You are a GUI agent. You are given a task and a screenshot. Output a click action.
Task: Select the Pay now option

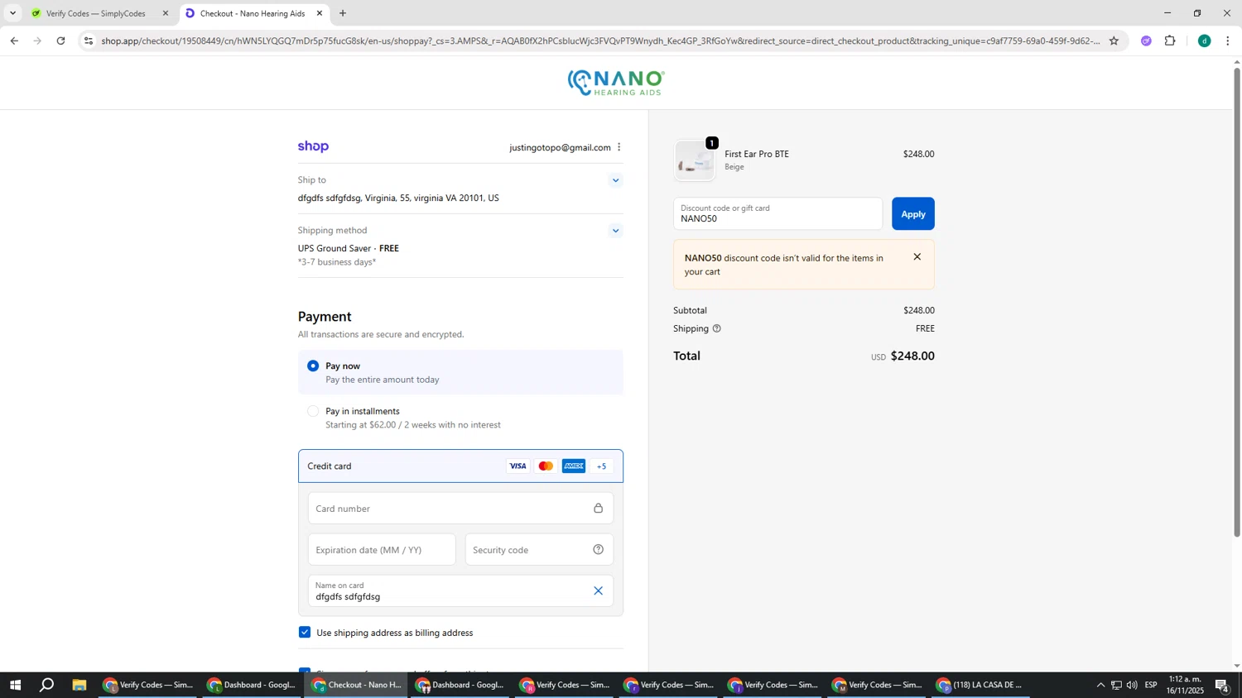pos(313,366)
